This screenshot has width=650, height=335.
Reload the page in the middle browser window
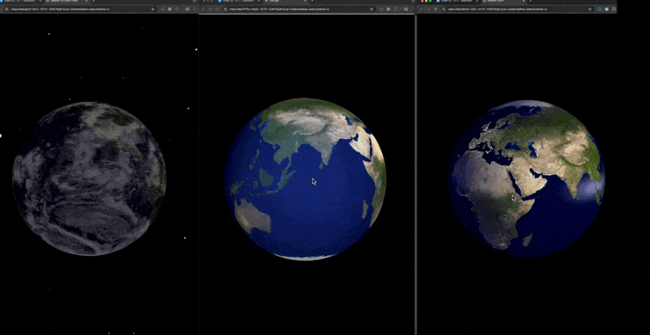(217, 9)
